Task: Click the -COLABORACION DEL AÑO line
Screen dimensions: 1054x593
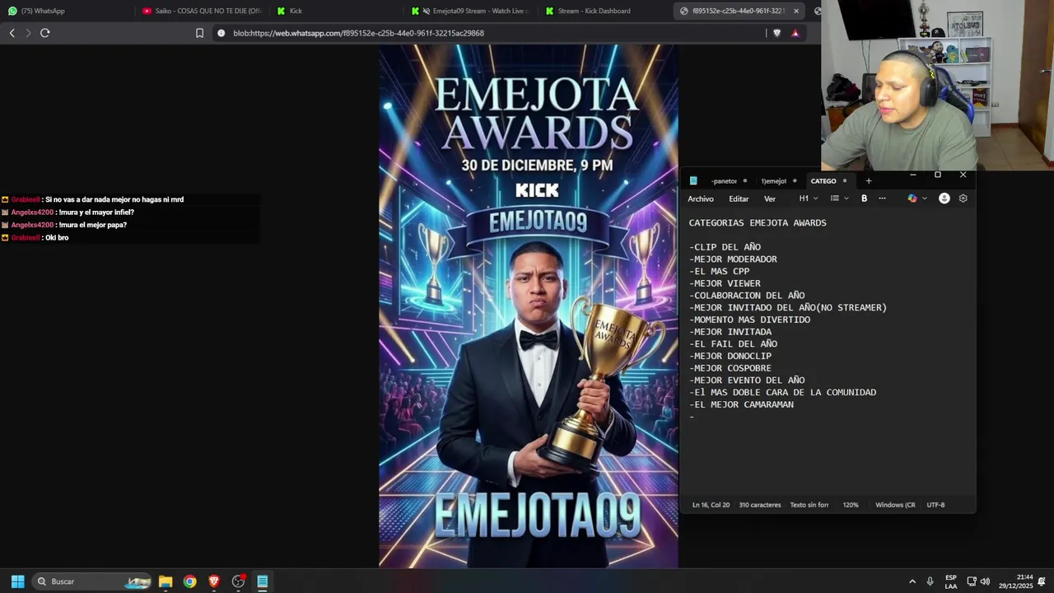Action: 747,296
